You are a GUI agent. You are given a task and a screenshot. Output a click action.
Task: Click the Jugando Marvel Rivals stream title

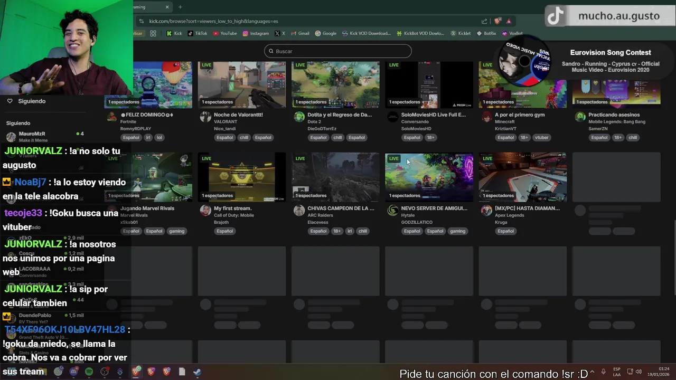147,208
